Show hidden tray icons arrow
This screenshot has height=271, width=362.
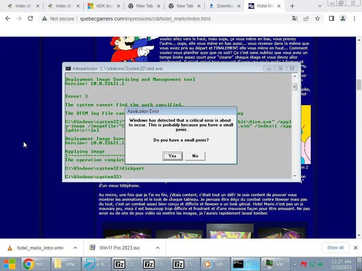pos(295,264)
